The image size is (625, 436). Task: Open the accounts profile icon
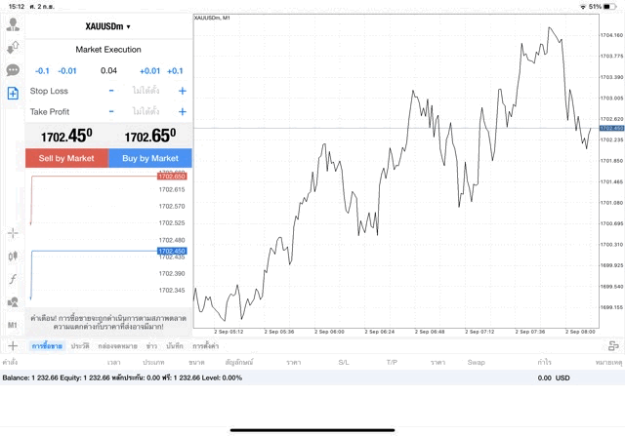13,23
